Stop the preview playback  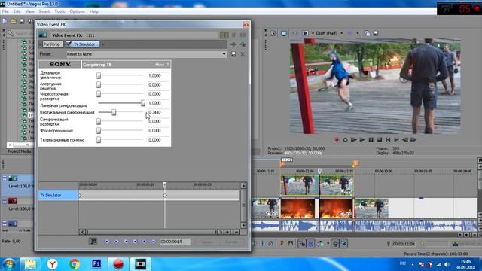(380, 140)
